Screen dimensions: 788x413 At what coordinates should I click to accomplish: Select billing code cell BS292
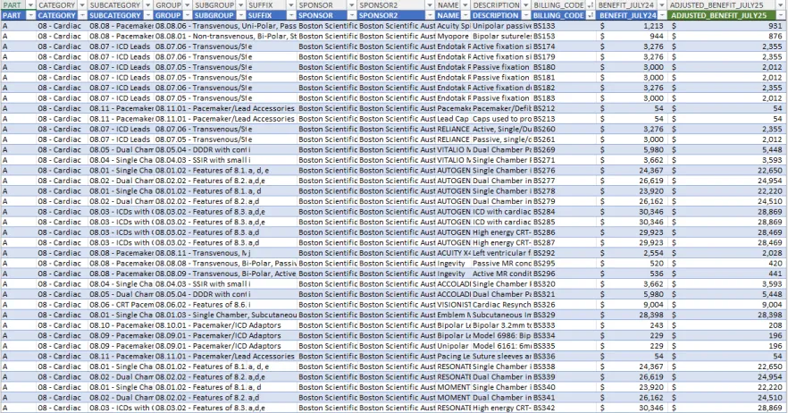point(564,253)
